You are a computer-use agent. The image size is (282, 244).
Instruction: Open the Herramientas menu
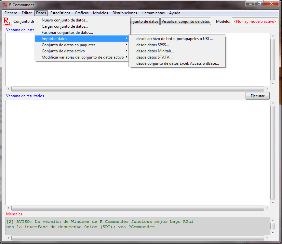[153, 13]
